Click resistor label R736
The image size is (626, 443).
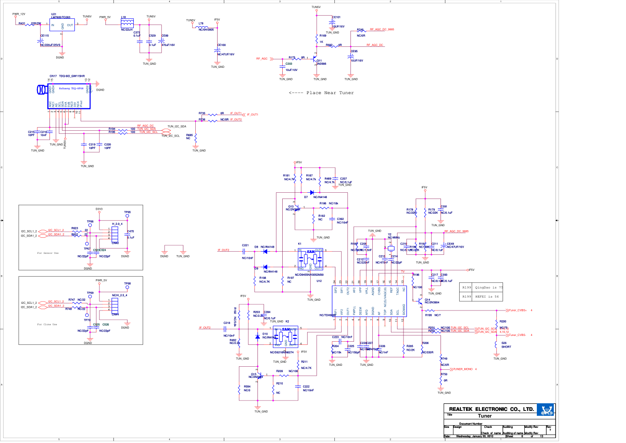(202, 120)
